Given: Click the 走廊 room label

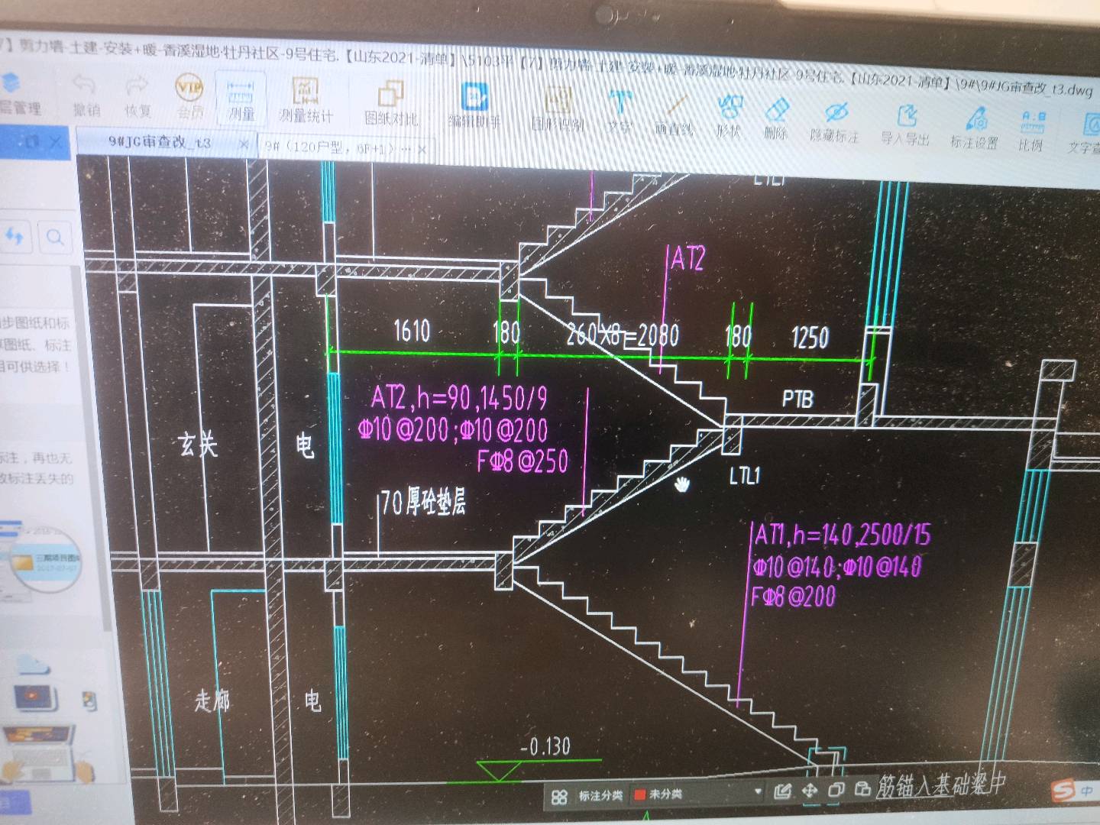Looking at the screenshot, I should tap(212, 700).
